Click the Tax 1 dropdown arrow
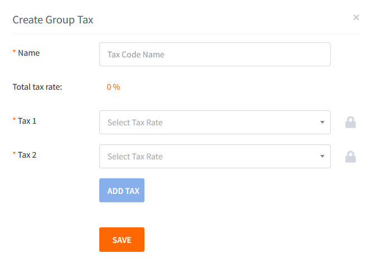Image resolution: width=372 pixels, height=263 pixels. pos(322,123)
